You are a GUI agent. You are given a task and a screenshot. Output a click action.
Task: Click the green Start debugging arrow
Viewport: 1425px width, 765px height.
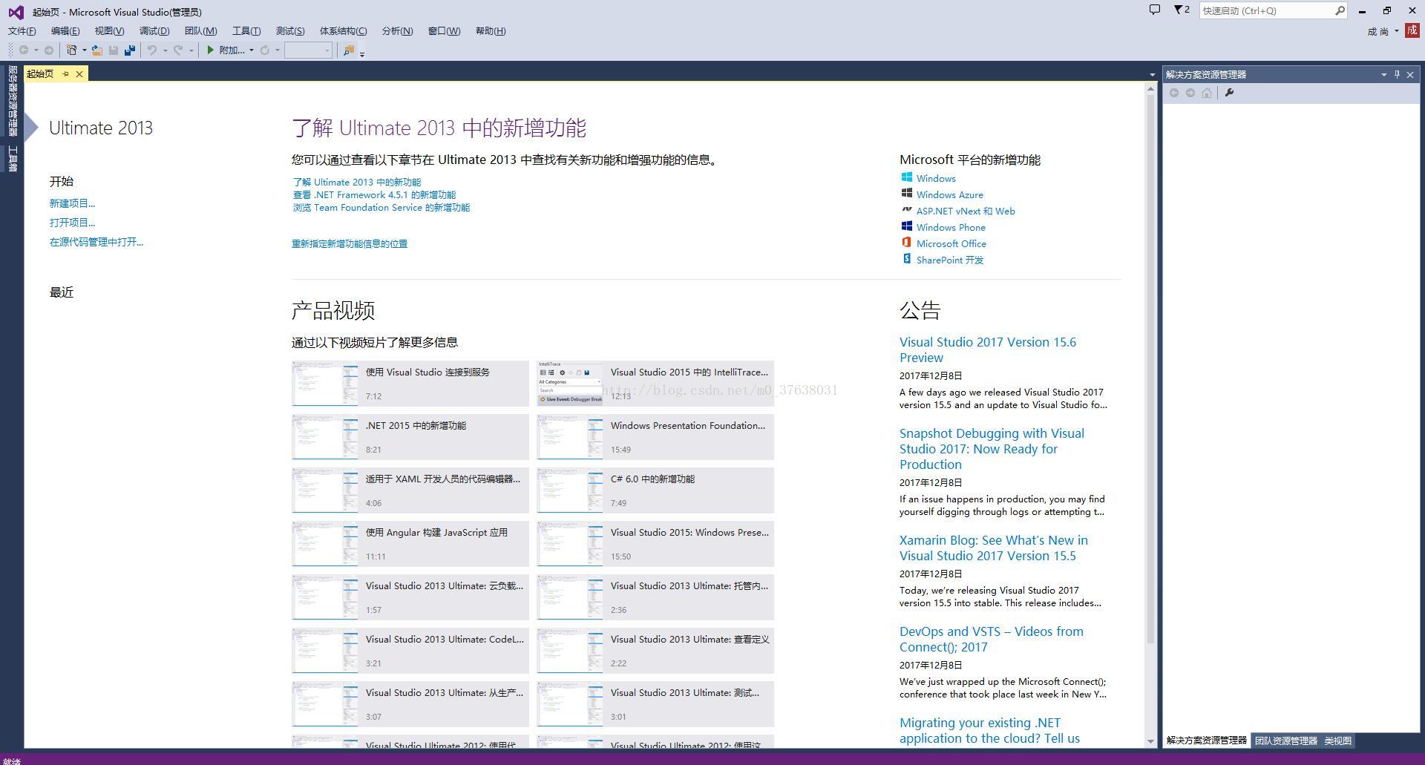point(211,50)
